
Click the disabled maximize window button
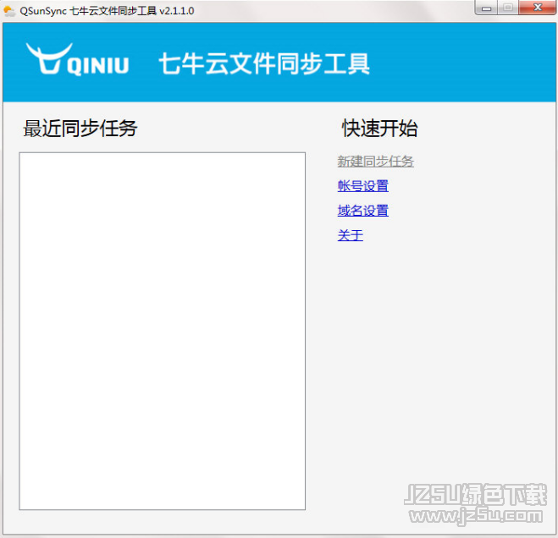point(508,8)
